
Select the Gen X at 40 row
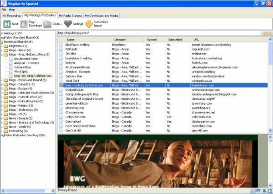tap(163, 131)
